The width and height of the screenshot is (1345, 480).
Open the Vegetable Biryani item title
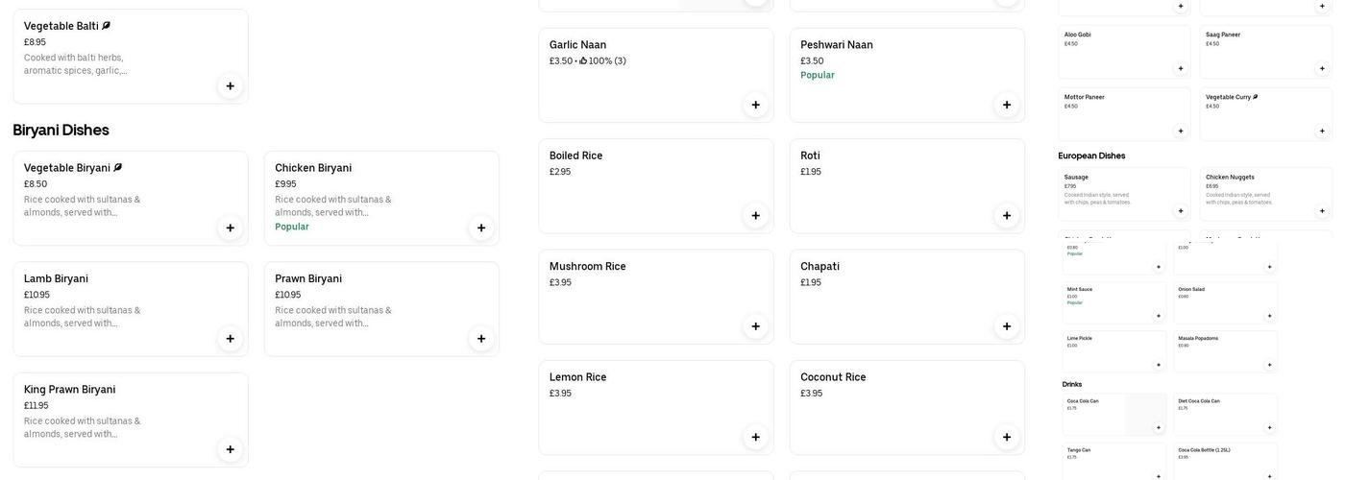click(67, 168)
